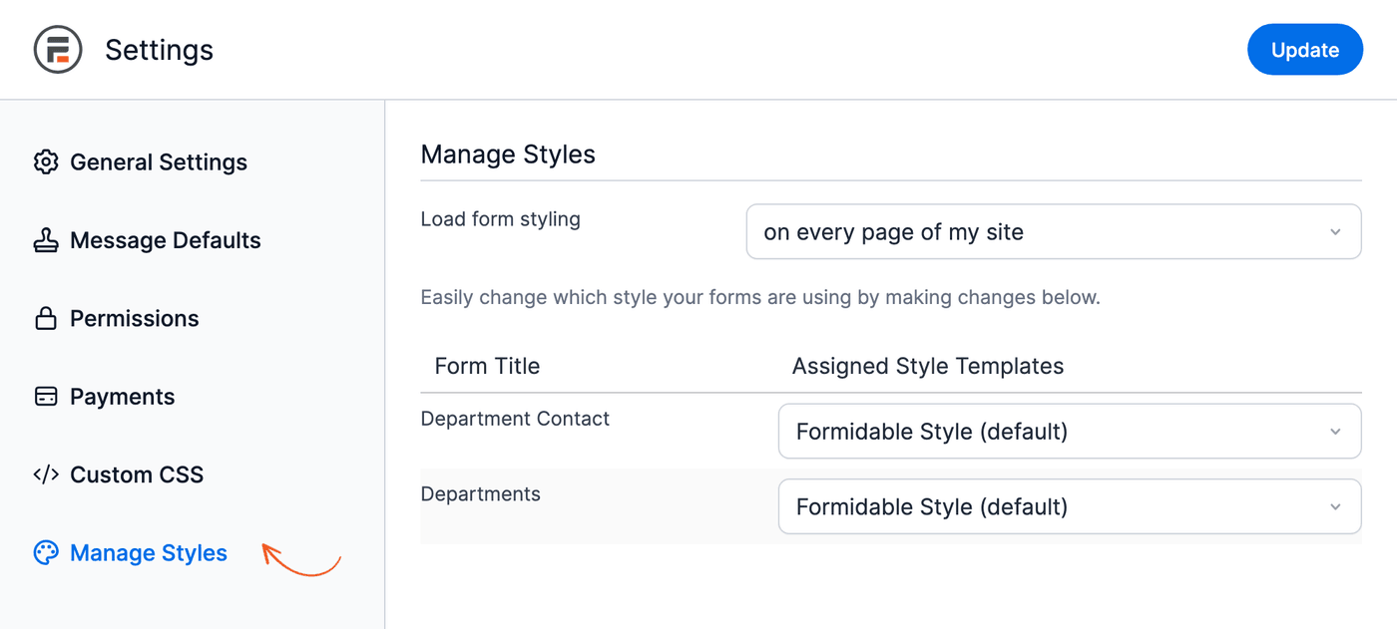Switch to Permissions section
The height and width of the screenshot is (629, 1397).
point(135,318)
